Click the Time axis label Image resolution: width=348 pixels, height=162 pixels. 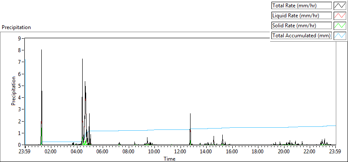[170, 159]
